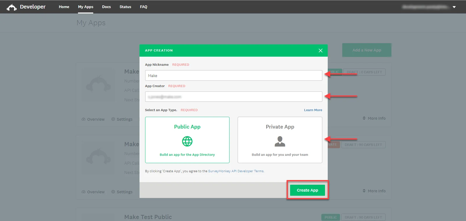Screen dimensions: 466x221
Task: Click the 'APP CREATION' dialog title
Action: coord(159,51)
